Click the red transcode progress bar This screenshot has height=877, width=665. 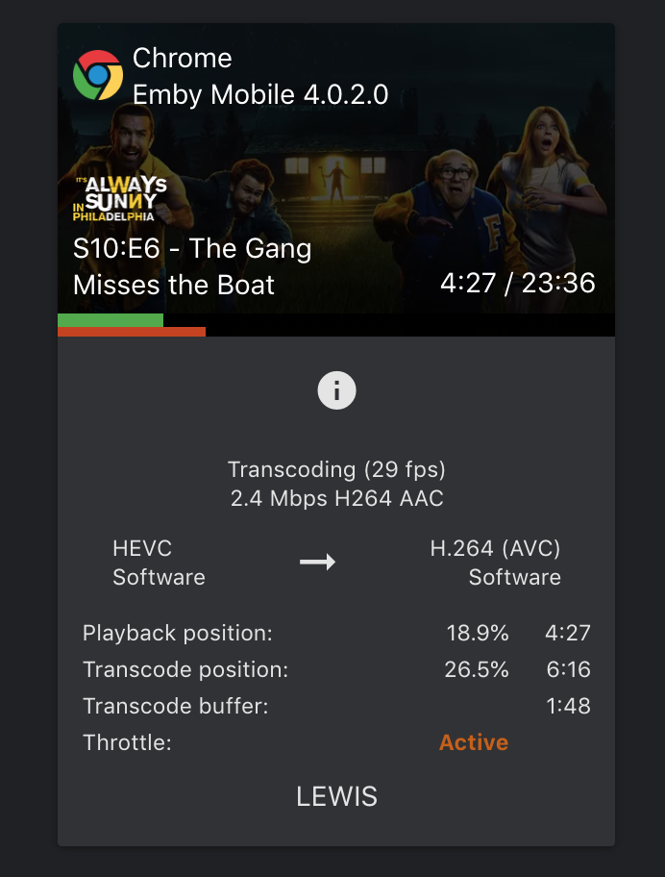click(x=132, y=332)
